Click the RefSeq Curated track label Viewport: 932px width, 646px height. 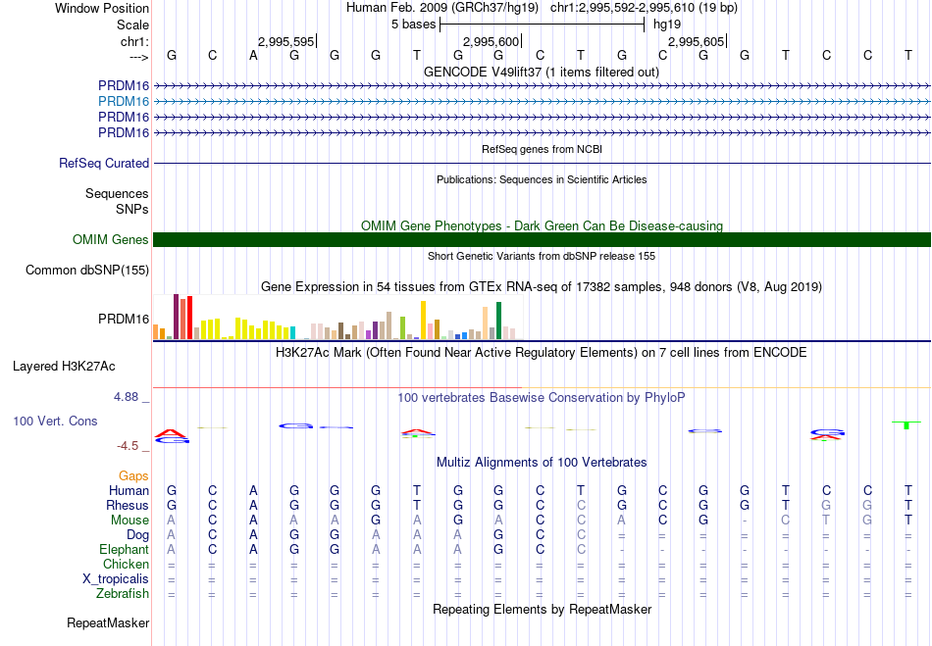click(x=104, y=164)
